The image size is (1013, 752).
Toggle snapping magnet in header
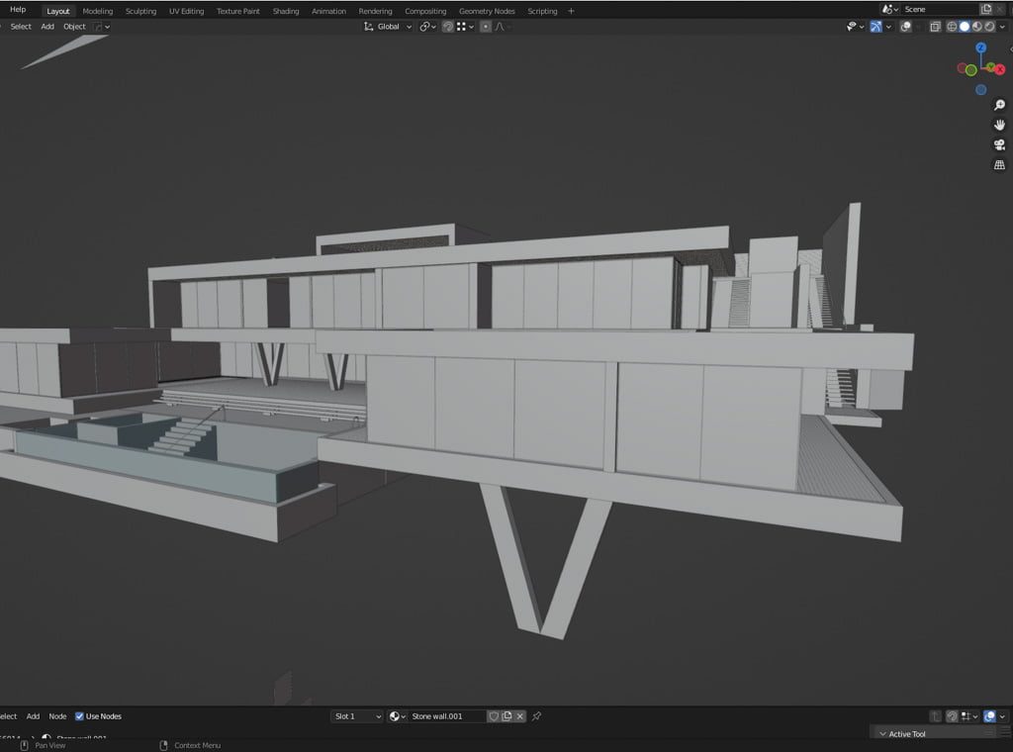[x=447, y=27]
